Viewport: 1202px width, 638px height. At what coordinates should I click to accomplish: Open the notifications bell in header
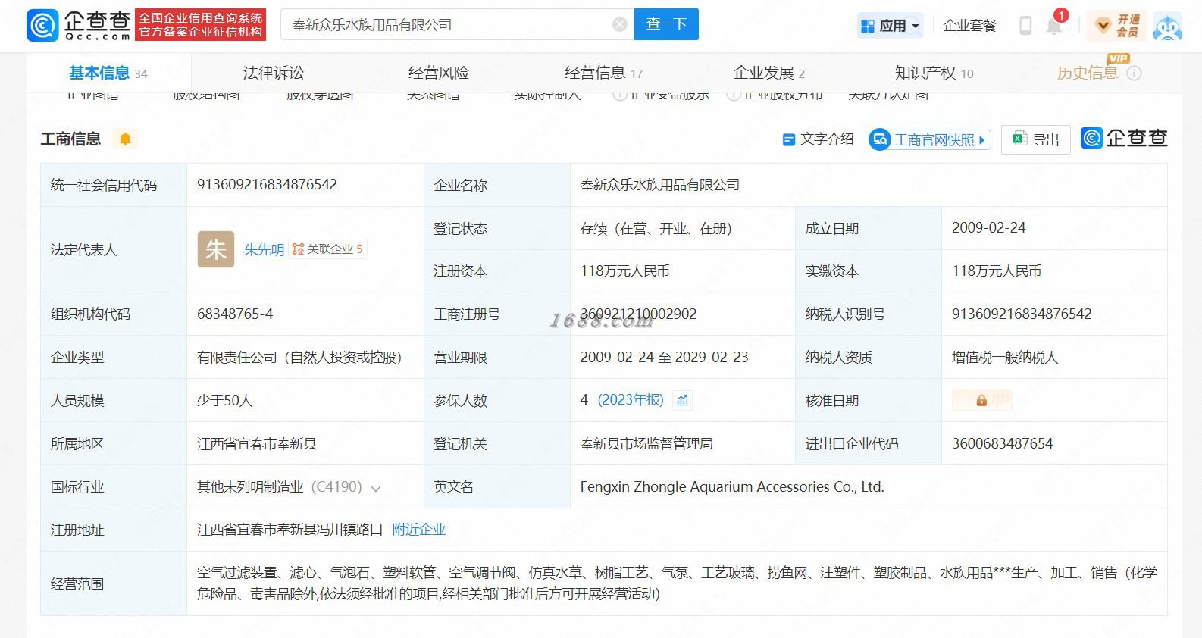pos(1054,26)
